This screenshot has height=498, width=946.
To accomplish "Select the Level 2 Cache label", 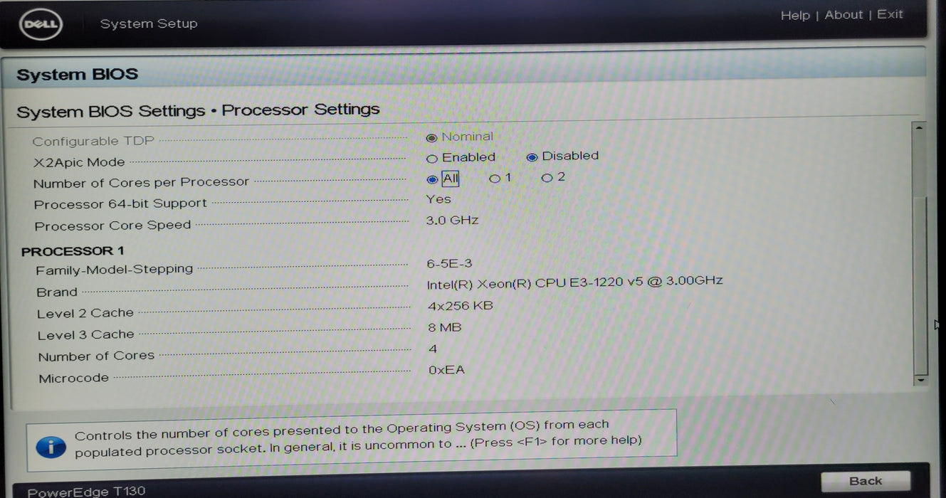I will [85, 314].
